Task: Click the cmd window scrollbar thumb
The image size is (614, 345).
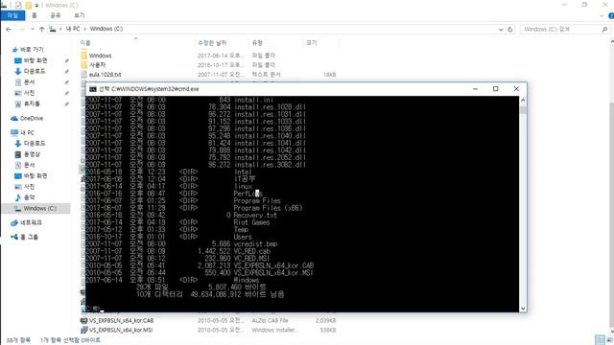Action: tap(523, 109)
